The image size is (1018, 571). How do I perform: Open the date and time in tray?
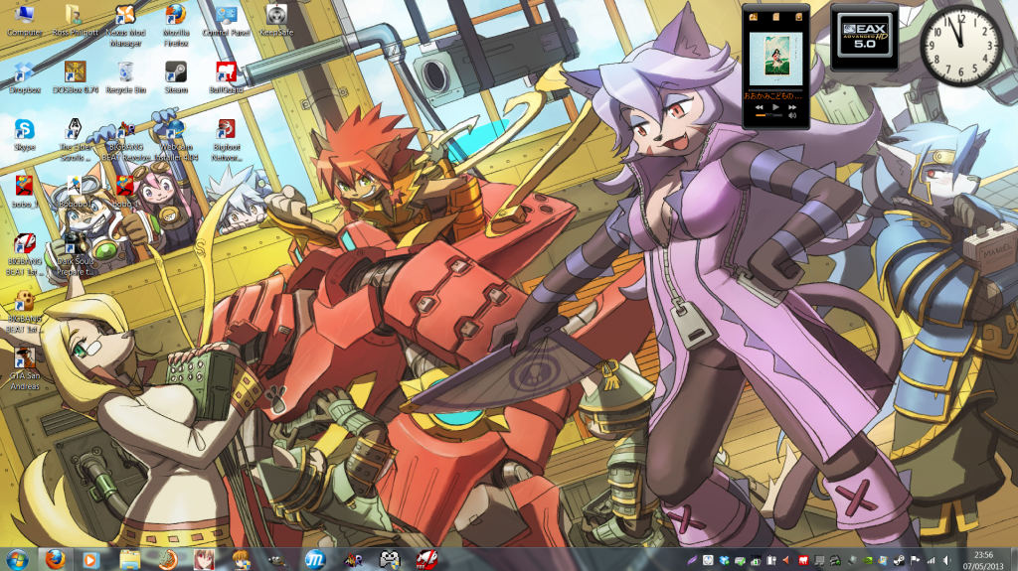983,560
